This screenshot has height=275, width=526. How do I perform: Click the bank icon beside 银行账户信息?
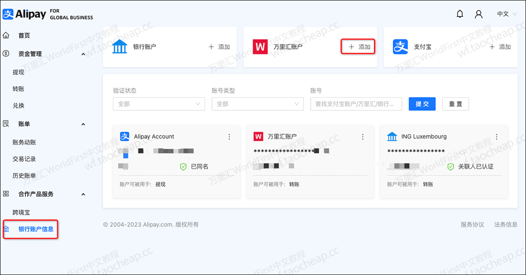click(x=6, y=229)
